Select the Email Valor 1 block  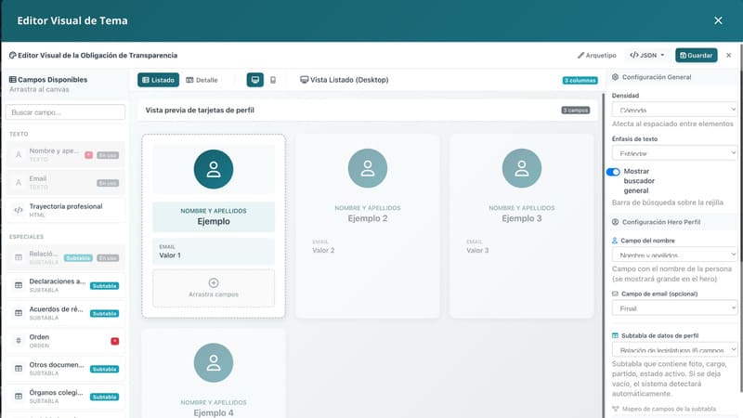214,251
